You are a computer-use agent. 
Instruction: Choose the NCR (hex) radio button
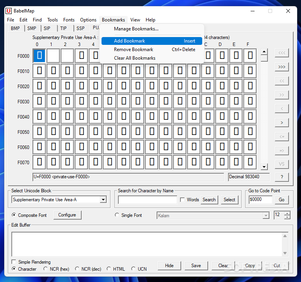(46, 269)
